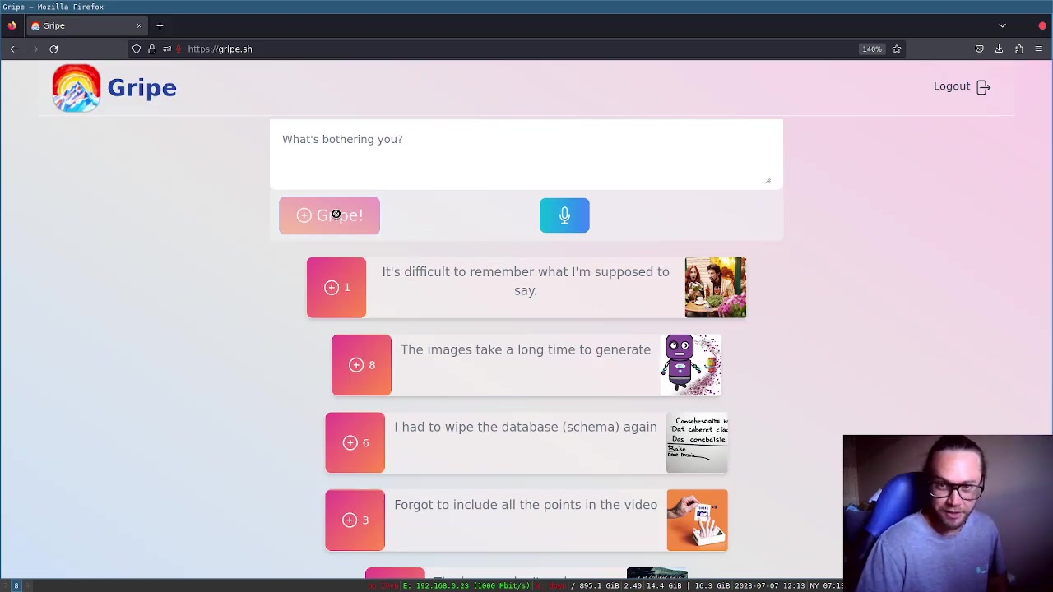Open the Pocket save icon
Screen dimensions: 1053x592
point(979,49)
